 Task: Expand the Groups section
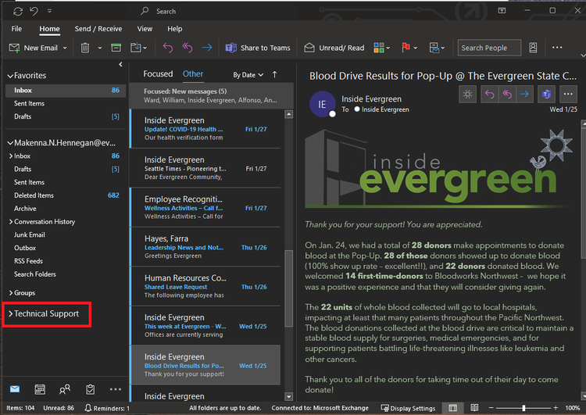pos(24,293)
